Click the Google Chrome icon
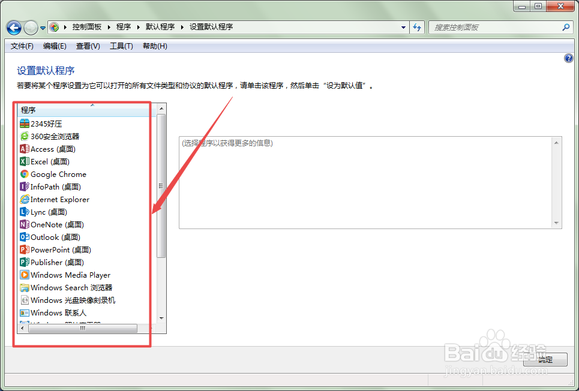The image size is (579, 391). [25, 174]
